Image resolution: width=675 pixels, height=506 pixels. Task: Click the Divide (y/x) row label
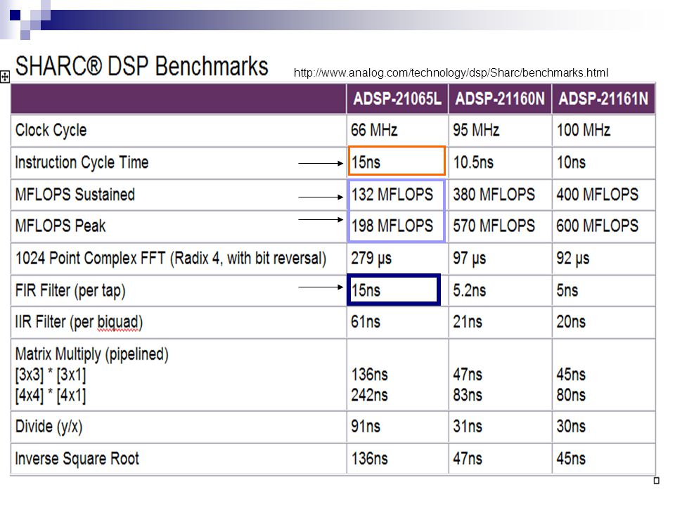click(49, 427)
